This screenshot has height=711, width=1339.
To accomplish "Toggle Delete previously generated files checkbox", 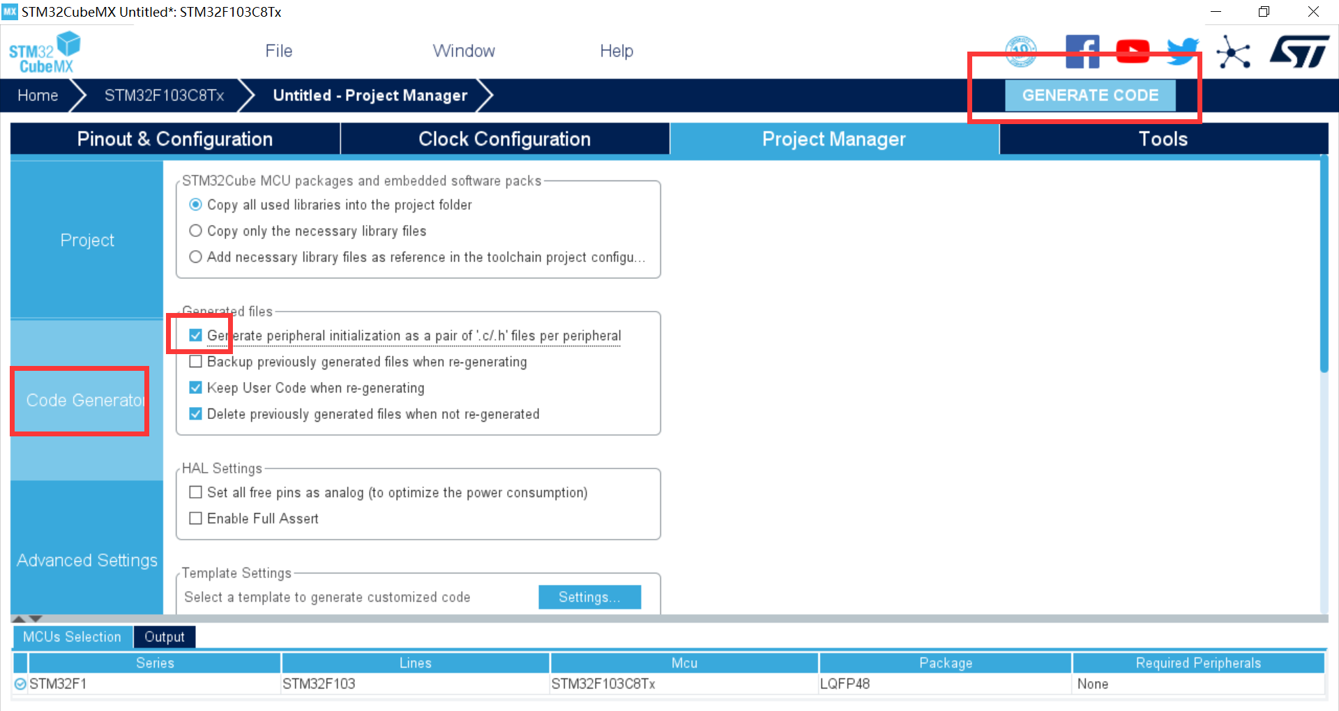I will [196, 413].
